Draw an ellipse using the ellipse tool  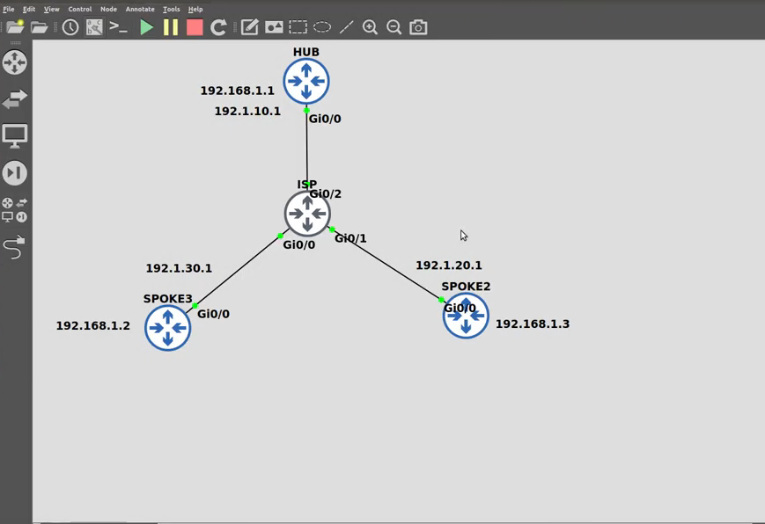[x=321, y=27]
